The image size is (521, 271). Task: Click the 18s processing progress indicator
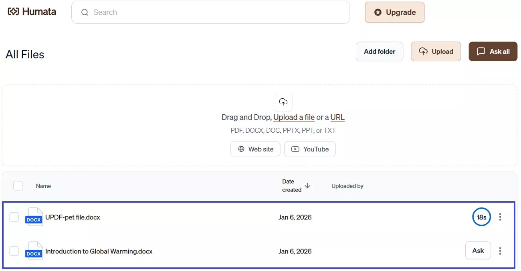coord(481,217)
